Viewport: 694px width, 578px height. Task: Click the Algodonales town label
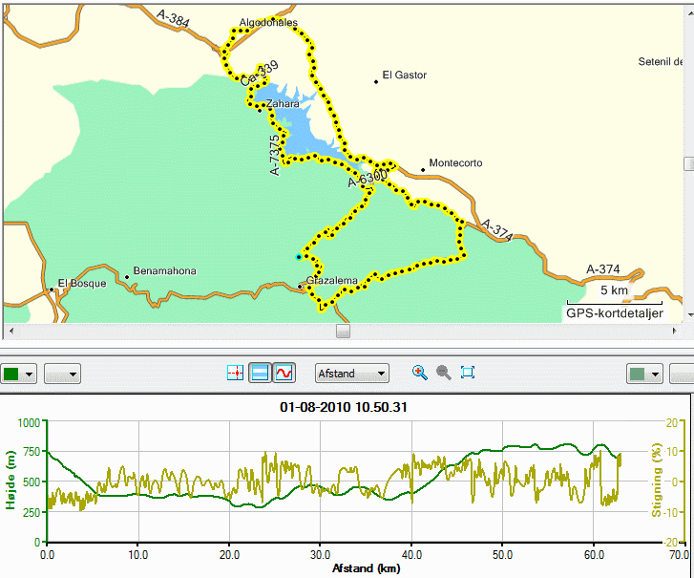coord(268,22)
